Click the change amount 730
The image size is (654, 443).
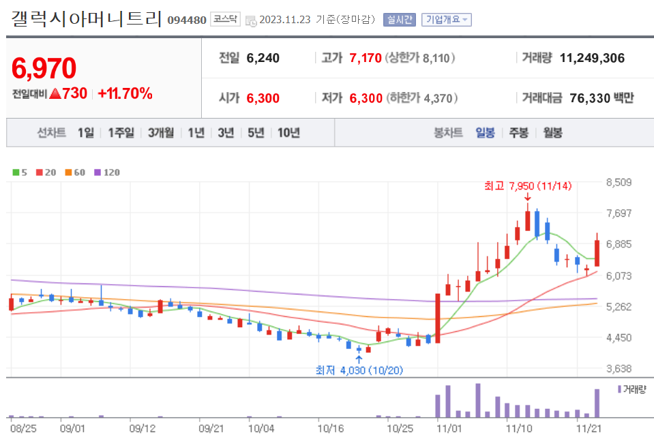[x=74, y=93]
